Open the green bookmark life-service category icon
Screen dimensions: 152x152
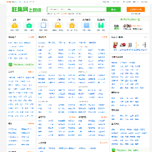(x=101, y=25)
